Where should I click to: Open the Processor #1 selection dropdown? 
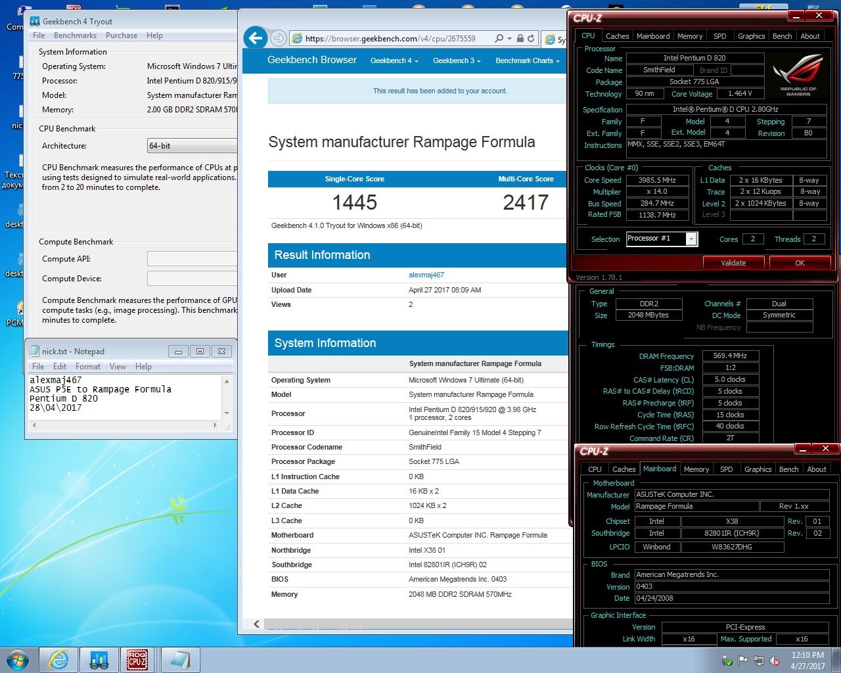pos(691,239)
